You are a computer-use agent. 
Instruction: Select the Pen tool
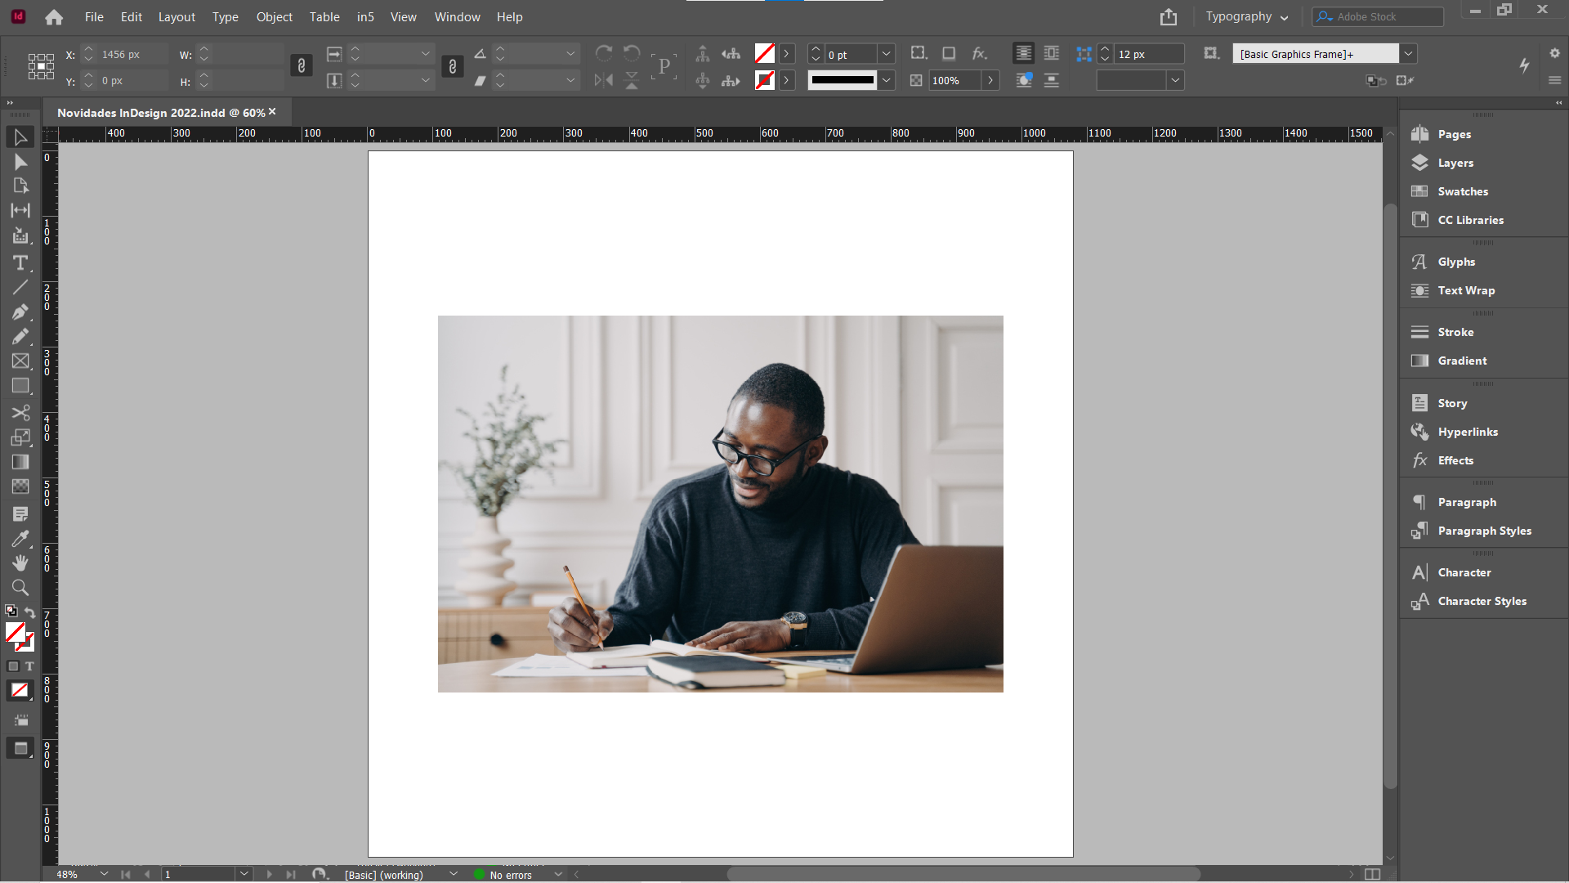click(20, 312)
